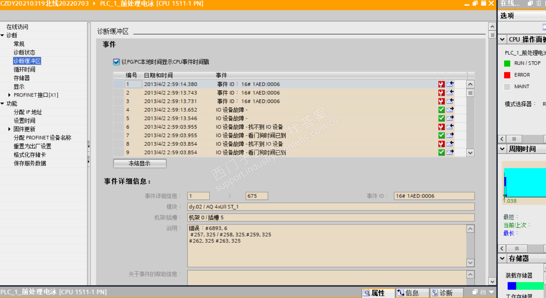Click the 编号 column header
Image resolution: width=546 pixels, height=298 pixels.
[132, 75]
